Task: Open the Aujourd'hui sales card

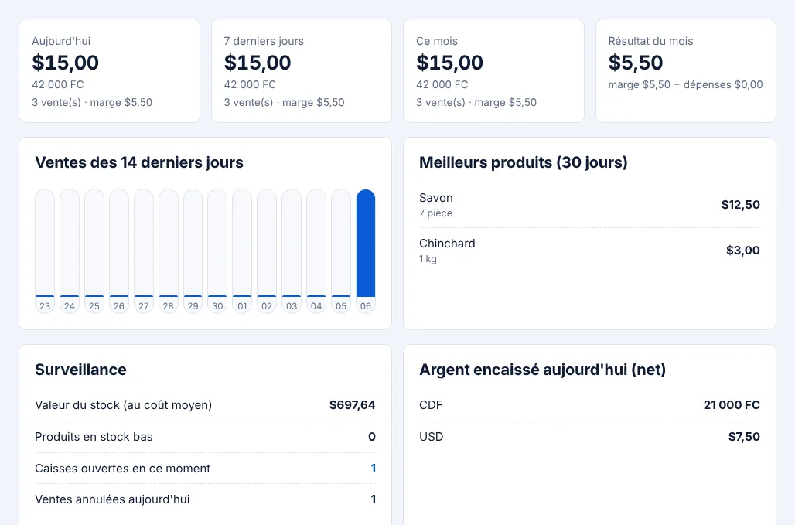Action: point(110,71)
